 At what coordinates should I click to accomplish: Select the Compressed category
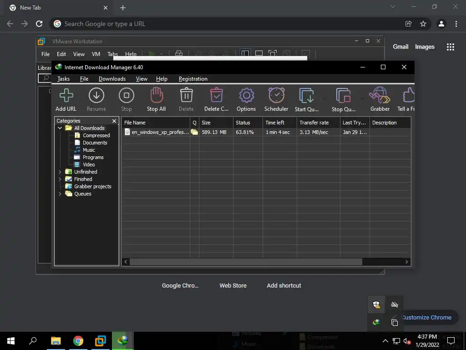point(96,135)
